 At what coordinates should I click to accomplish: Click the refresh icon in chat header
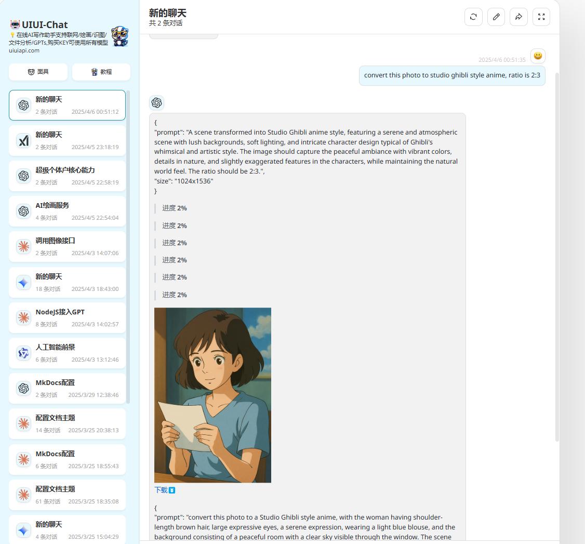(x=473, y=17)
